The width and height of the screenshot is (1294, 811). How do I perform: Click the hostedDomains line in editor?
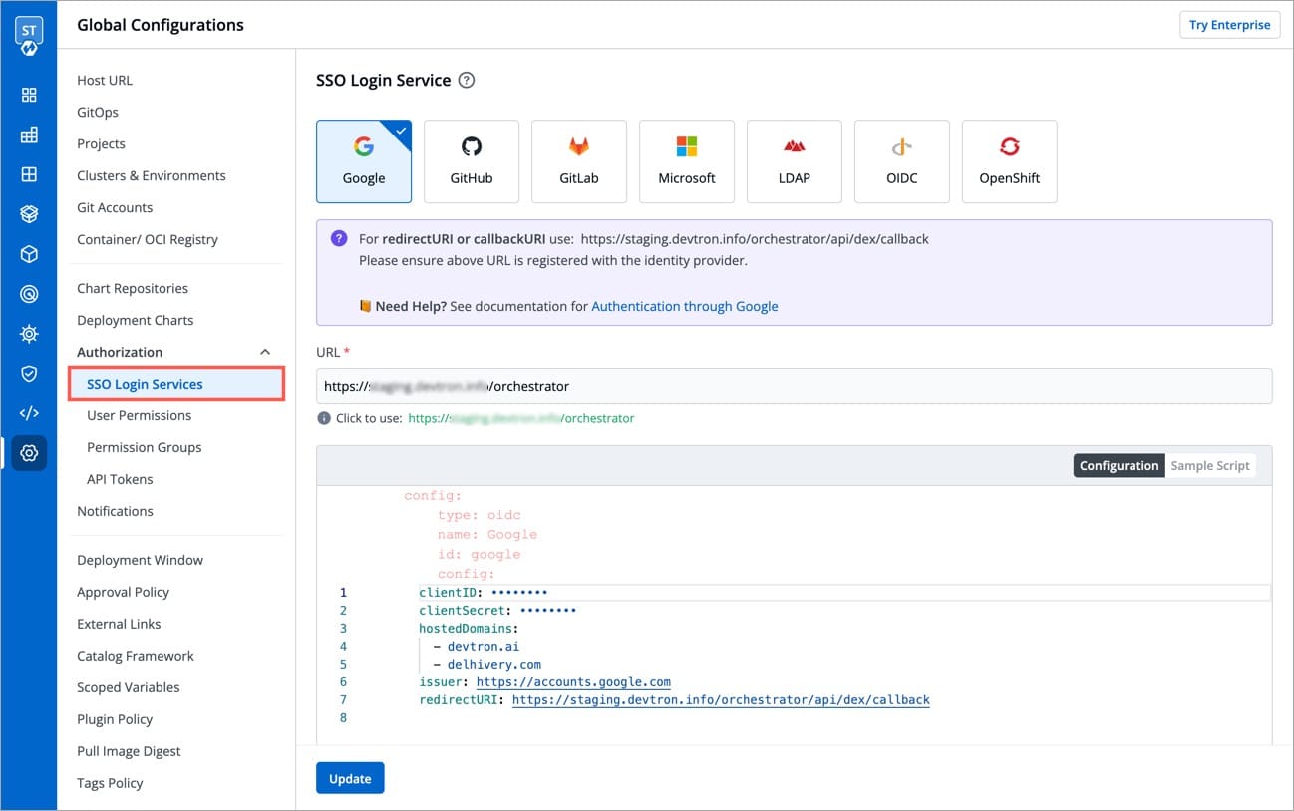point(469,629)
